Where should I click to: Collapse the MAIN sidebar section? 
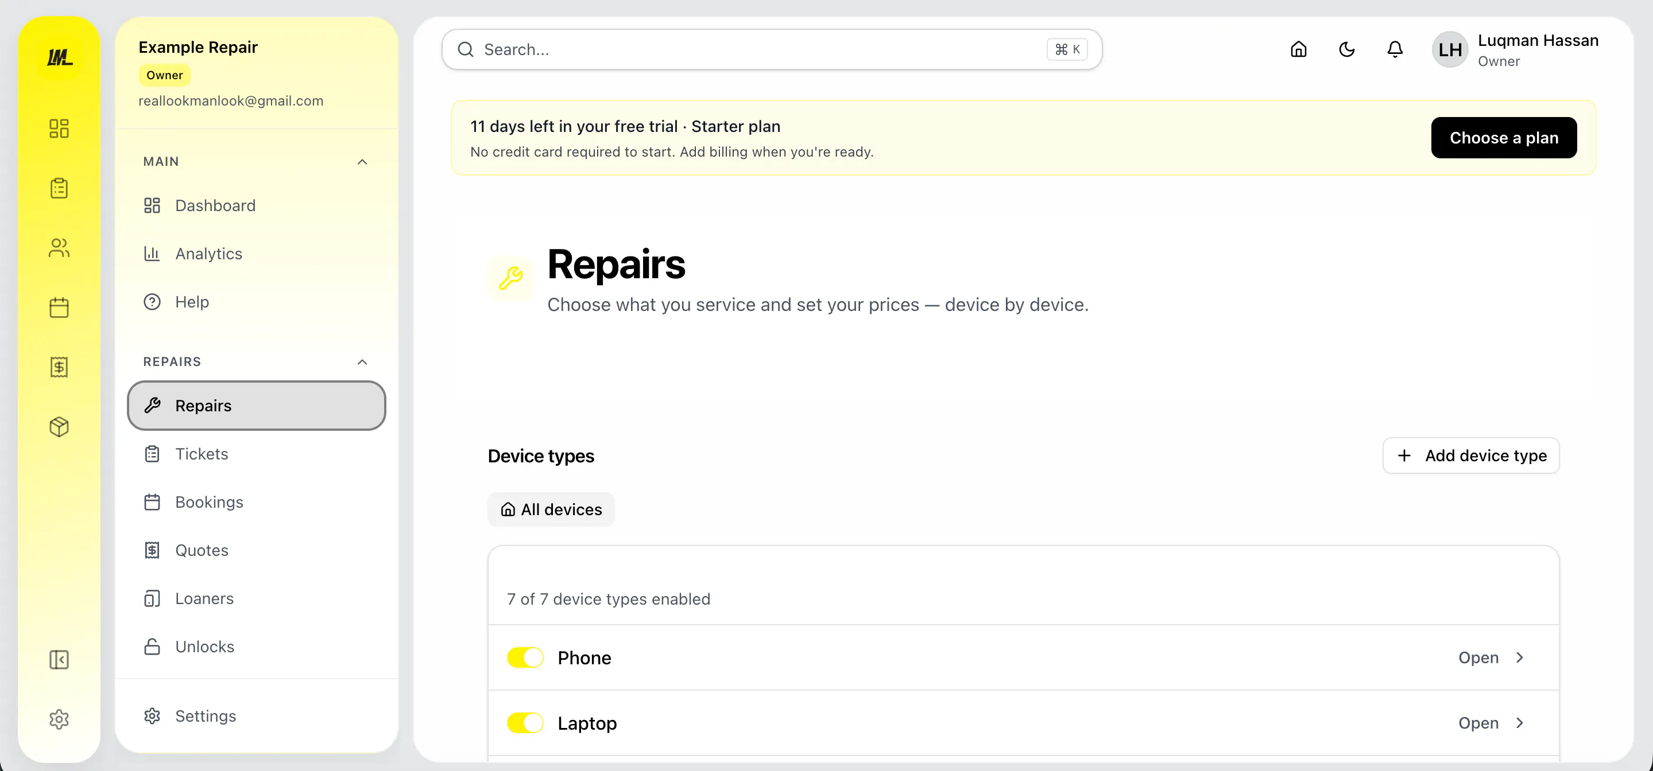(x=362, y=162)
